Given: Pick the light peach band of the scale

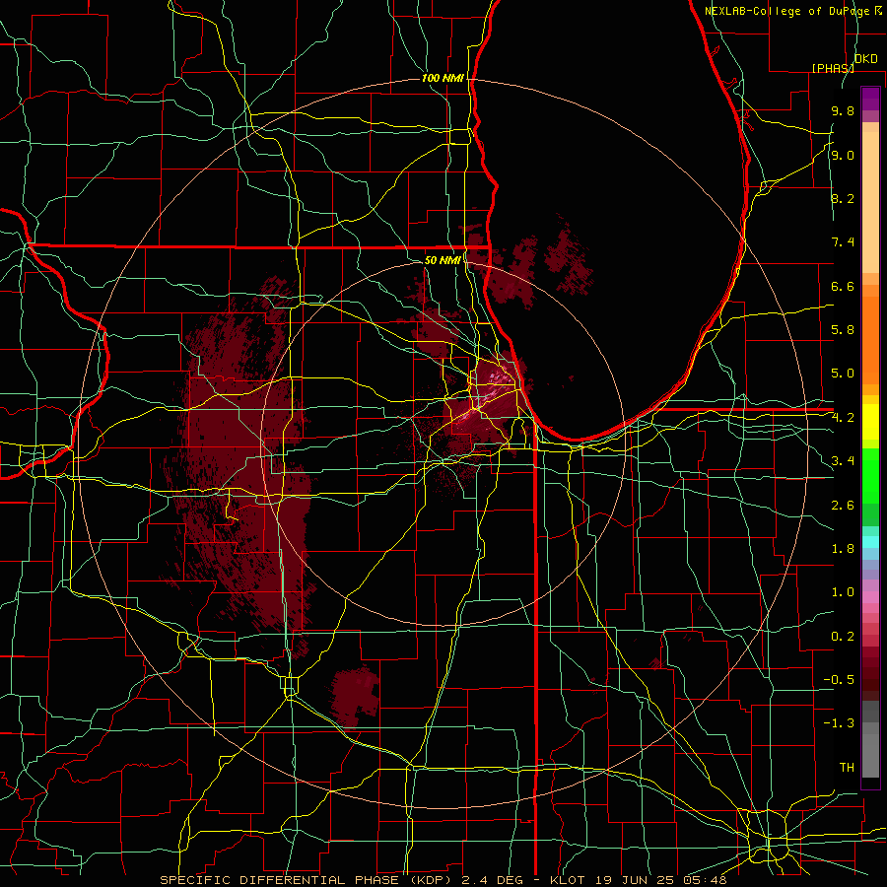Looking at the screenshot, I should (x=870, y=202).
